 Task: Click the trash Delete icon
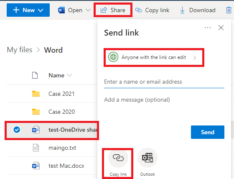click(229, 10)
